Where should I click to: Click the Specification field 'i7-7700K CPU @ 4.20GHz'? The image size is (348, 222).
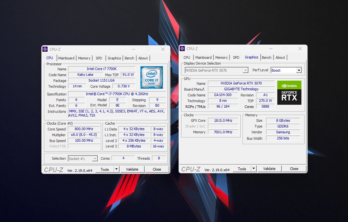click(117, 94)
